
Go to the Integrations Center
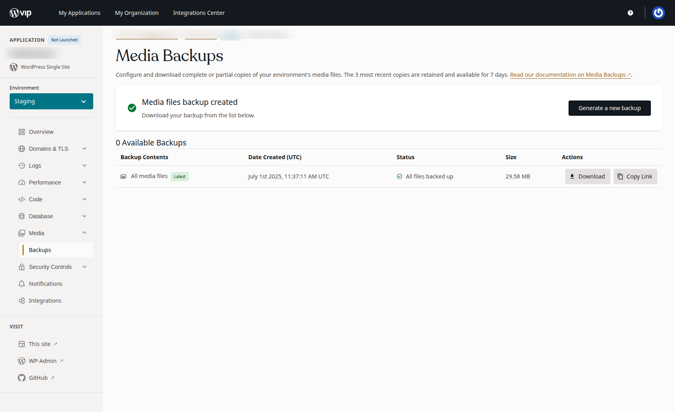(198, 12)
